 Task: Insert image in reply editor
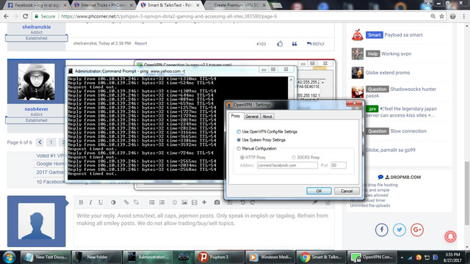point(184,202)
